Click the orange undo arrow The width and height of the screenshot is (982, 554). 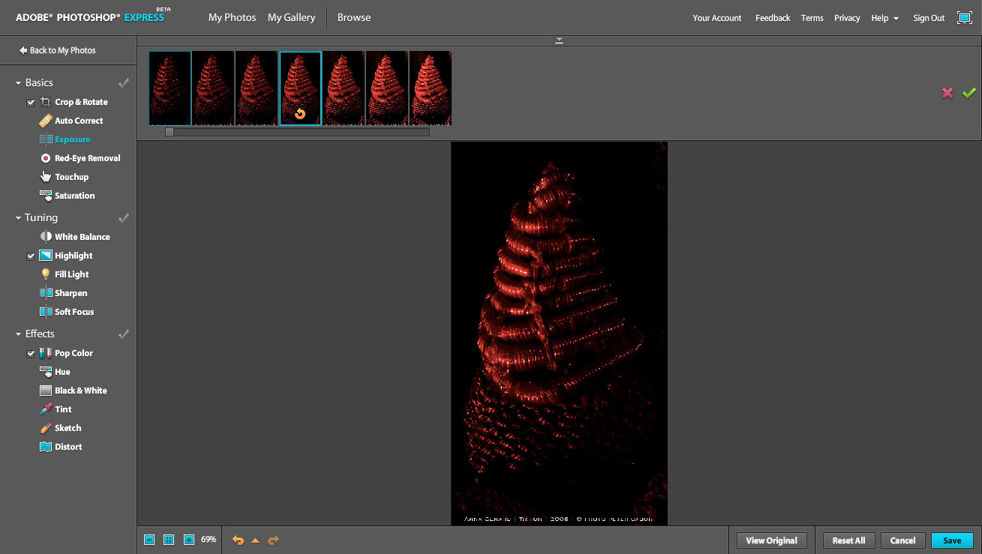pyautogui.click(x=238, y=540)
